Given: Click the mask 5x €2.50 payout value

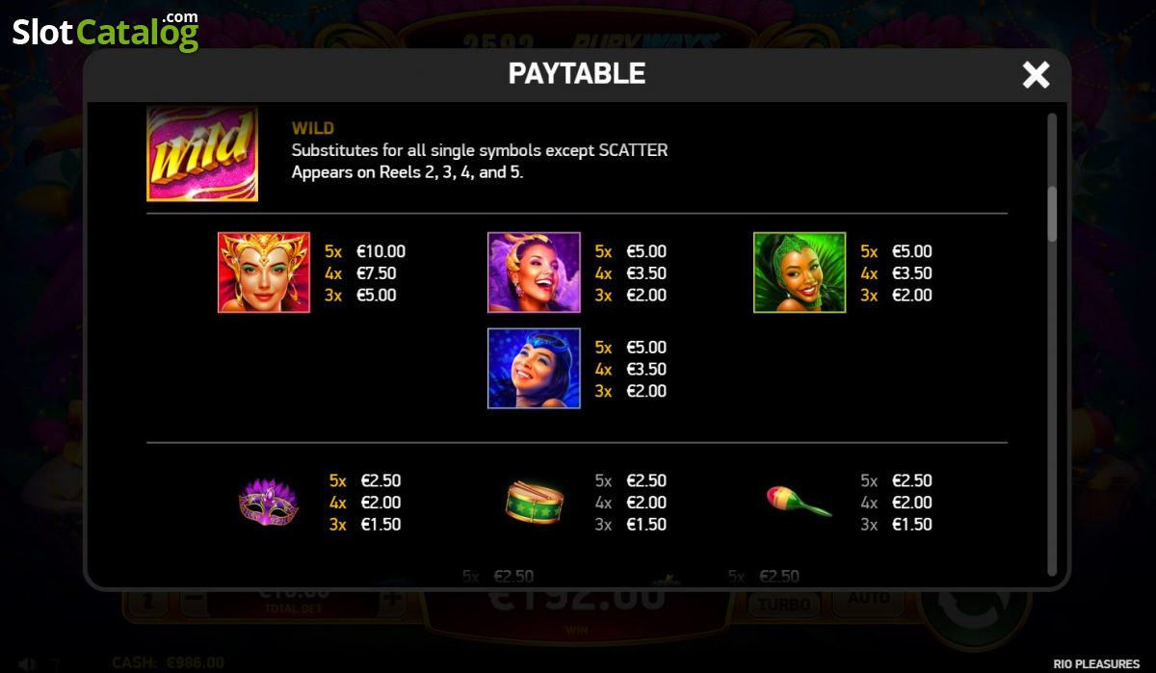Looking at the screenshot, I should [x=381, y=480].
